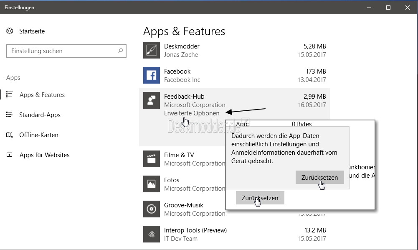Image resolution: width=418 pixels, height=250 pixels.
Task: Click Microsoft Corporation under Feedback-Hub
Action: 195,105
